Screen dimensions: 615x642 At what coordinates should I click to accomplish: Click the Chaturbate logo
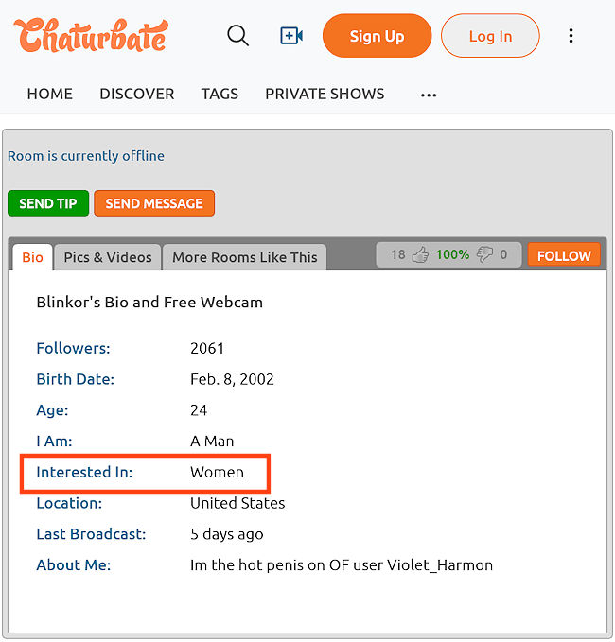91,35
